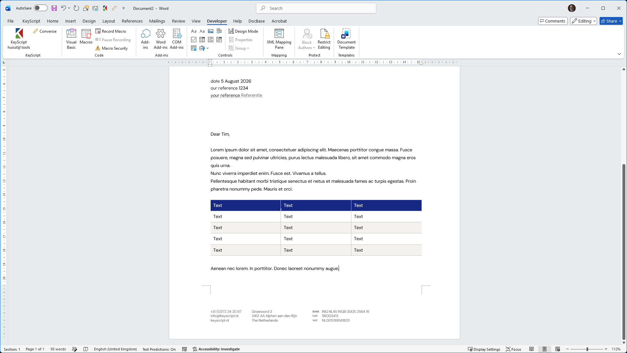627x353 pixels.
Task: Open Display Settings in status bar
Action: click(x=484, y=349)
